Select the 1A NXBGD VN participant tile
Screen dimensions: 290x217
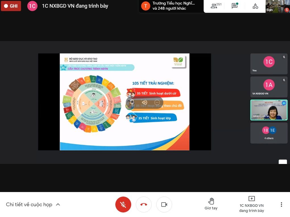coord(269,87)
